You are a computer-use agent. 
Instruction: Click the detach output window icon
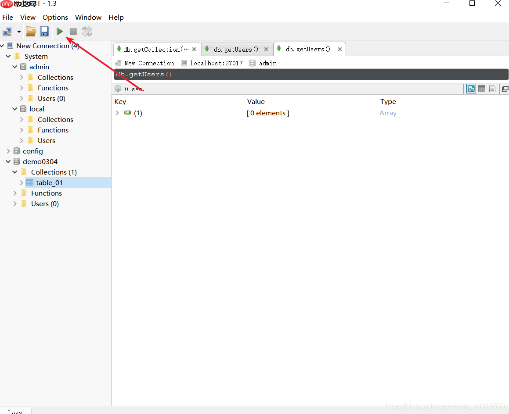[505, 89]
